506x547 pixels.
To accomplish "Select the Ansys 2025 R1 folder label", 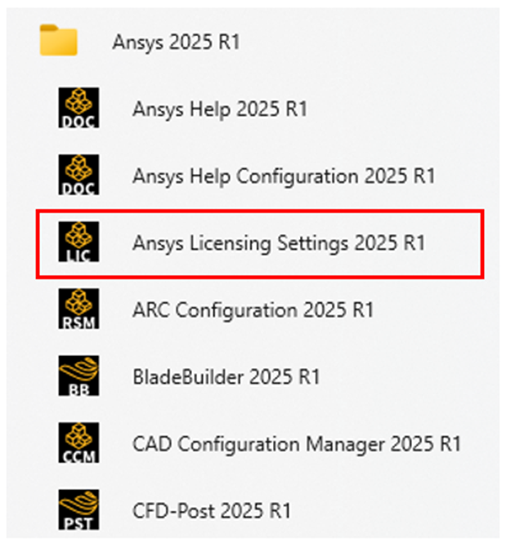I will tap(176, 42).
